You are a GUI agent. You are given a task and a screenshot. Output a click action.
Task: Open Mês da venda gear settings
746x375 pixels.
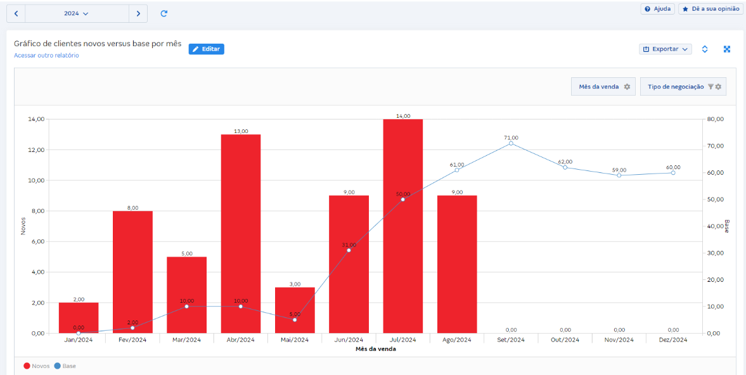(627, 87)
